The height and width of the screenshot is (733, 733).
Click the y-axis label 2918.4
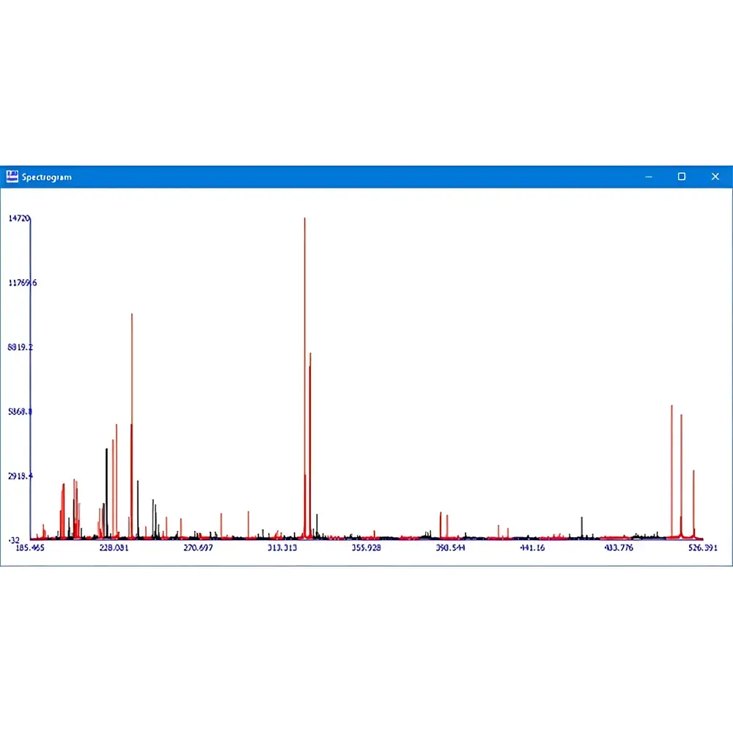click(20, 476)
